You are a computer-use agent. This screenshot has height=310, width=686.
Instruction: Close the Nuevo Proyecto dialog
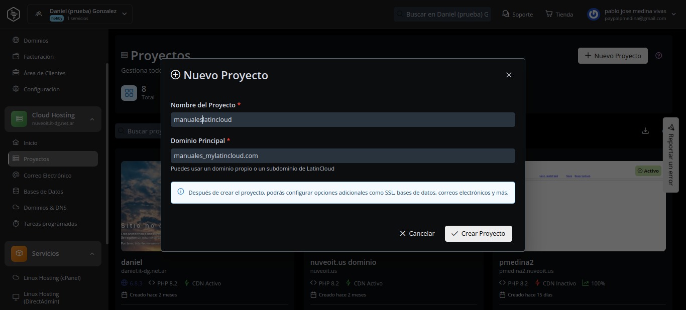pos(509,75)
